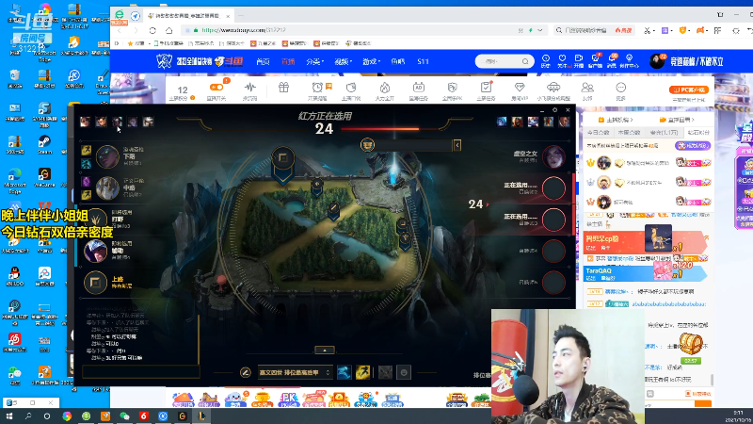The width and height of the screenshot is (753, 424).
Task: Open the fire icon in Douyu toolbar
Action: pos(385,88)
